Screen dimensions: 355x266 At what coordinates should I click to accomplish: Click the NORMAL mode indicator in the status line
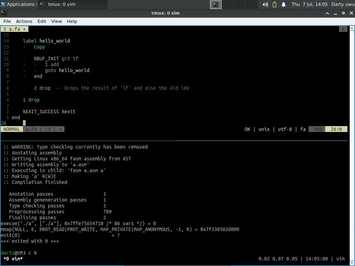(x=12, y=129)
